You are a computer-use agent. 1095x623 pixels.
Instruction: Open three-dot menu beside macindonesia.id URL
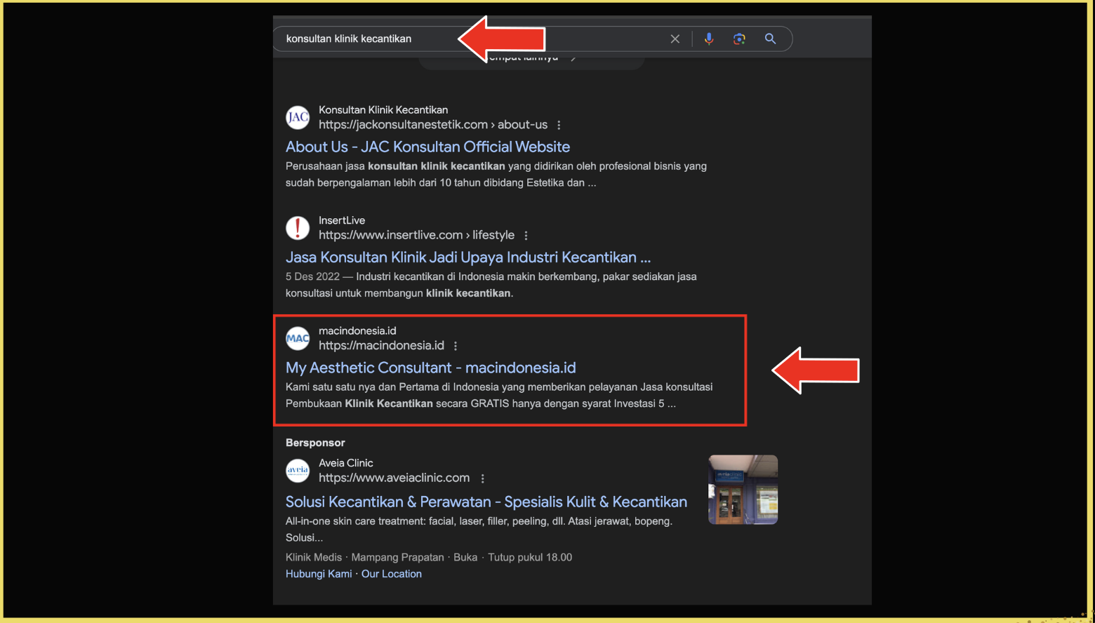(456, 346)
